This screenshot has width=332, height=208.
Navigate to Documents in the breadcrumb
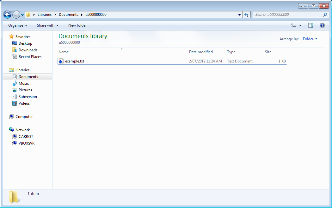tap(68, 14)
